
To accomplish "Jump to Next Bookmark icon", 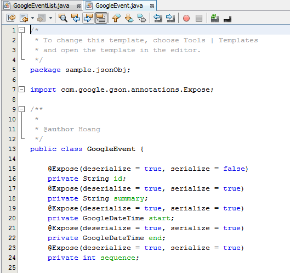I will (129, 18).
